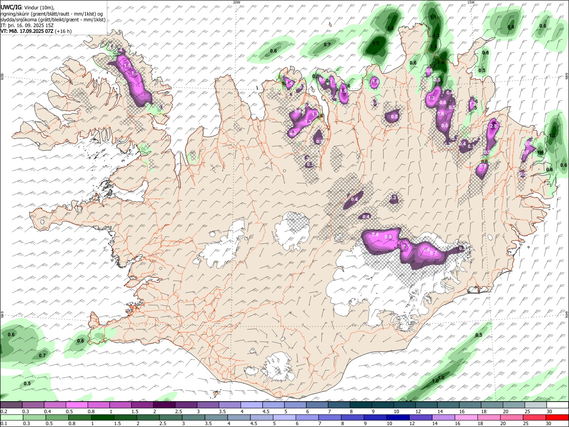569x427 pixels.
Task: Click the '20W' longitude label
Action: coord(236,2)
